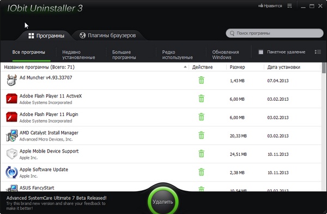
Task: Click the Apple Mobile Device Support icon
Action: click(x=11, y=154)
